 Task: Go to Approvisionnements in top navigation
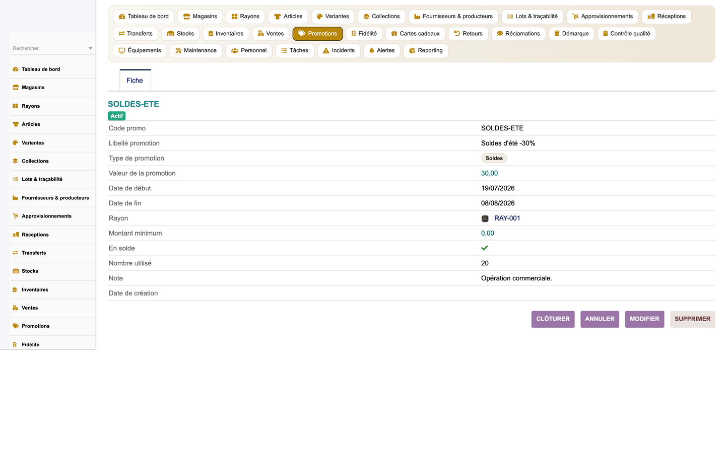tap(603, 17)
